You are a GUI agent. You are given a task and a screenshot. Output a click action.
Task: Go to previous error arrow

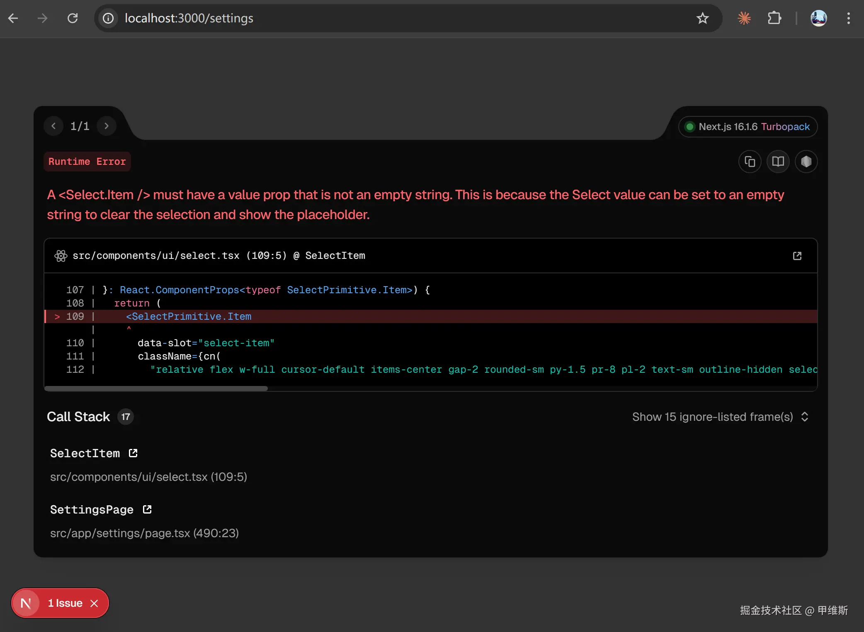(x=53, y=126)
